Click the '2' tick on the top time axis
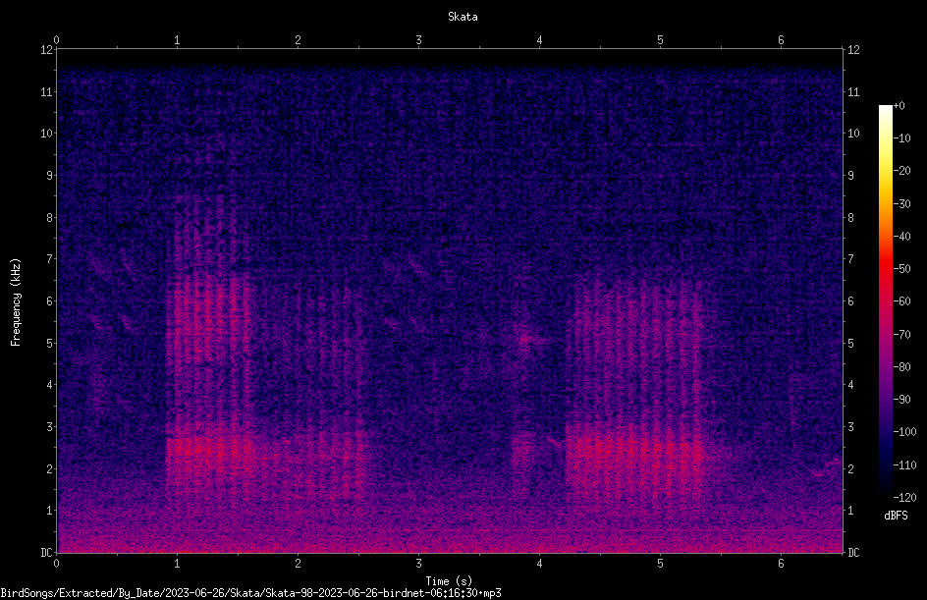Screen dimensions: 927x600 (298, 40)
